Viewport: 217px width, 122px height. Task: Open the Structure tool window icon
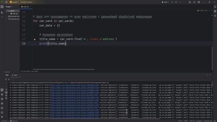[2, 13]
